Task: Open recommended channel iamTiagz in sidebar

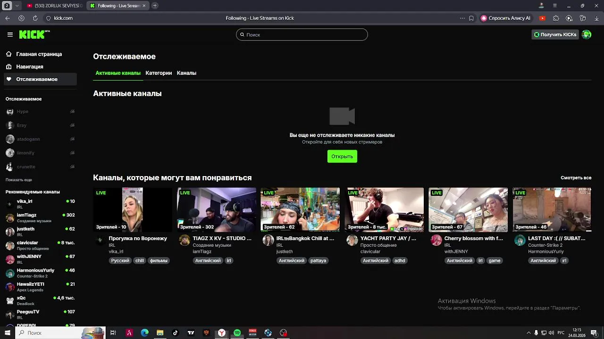Action: click(x=40, y=218)
